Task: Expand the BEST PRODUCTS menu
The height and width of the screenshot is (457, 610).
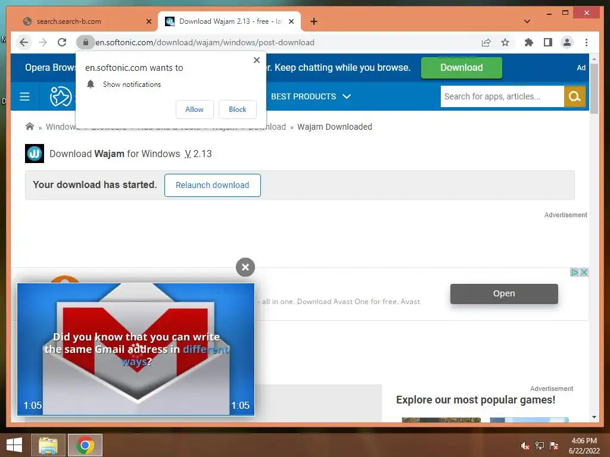Action: tap(311, 96)
